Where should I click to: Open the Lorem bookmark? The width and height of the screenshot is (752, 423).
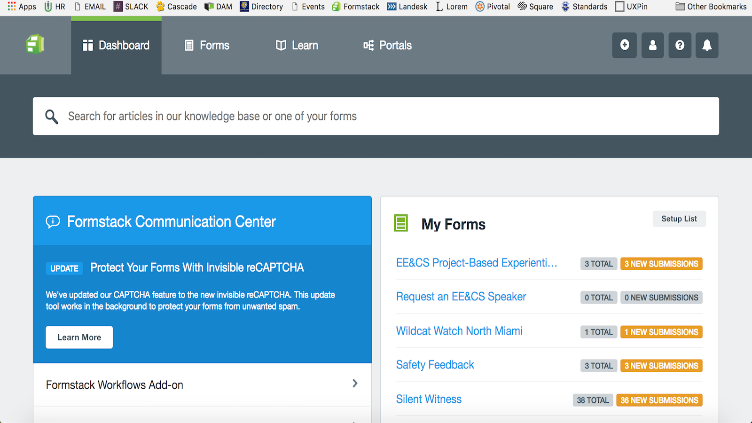[452, 7]
